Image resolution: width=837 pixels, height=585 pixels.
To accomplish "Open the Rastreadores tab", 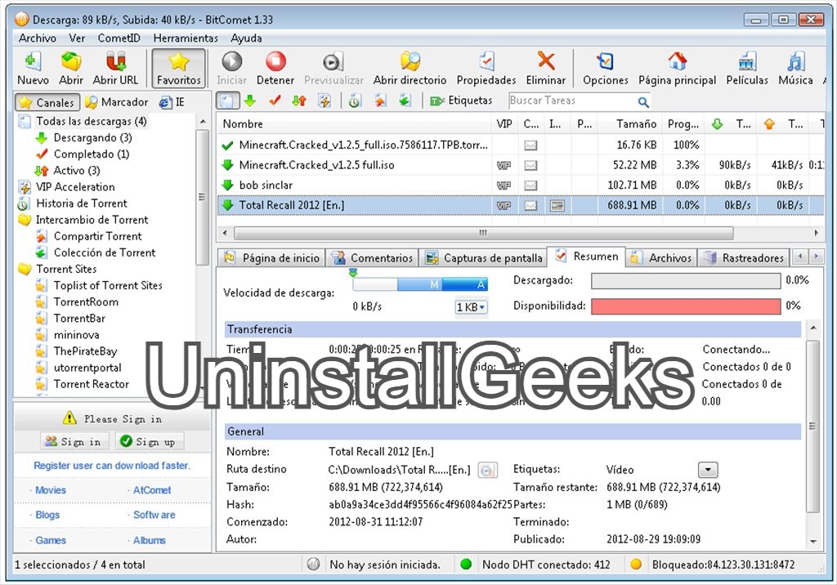I will (744, 258).
